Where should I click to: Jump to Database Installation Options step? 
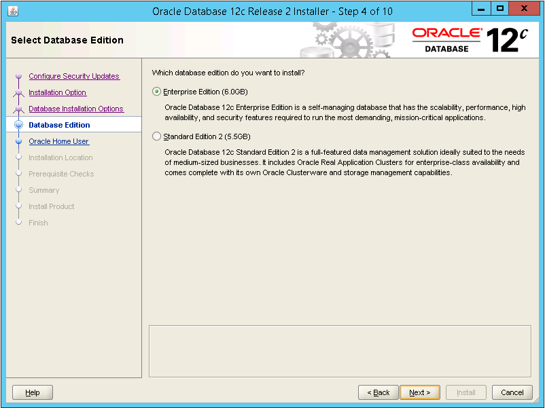[75, 109]
